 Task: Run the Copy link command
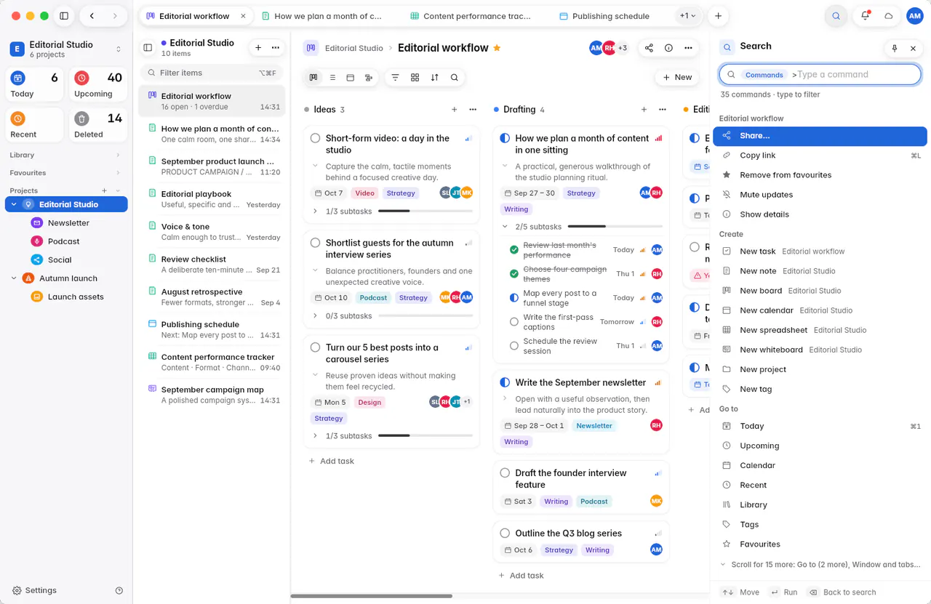coord(820,156)
